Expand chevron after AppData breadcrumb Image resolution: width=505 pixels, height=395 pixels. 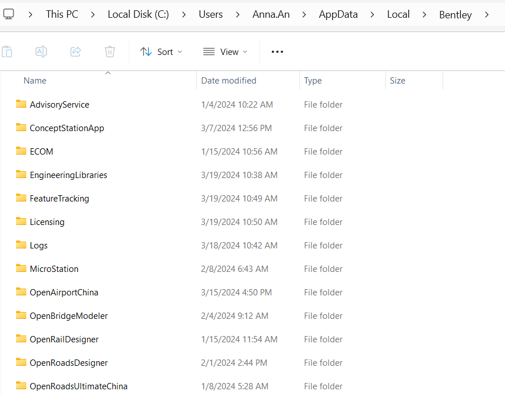372,14
